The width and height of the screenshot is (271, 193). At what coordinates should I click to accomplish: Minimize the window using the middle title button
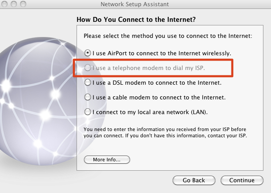[14, 4]
